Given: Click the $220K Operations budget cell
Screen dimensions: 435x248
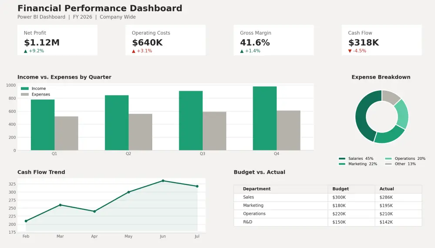Looking at the screenshot, I should pyautogui.click(x=351, y=214).
